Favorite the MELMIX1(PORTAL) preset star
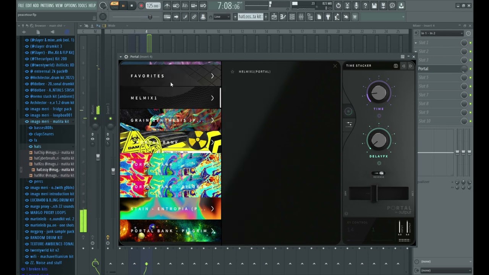489x275 pixels. (x=232, y=71)
